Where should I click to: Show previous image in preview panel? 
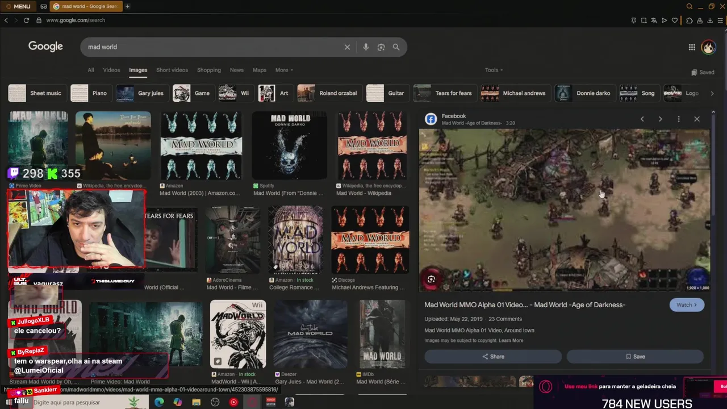[x=642, y=119]
